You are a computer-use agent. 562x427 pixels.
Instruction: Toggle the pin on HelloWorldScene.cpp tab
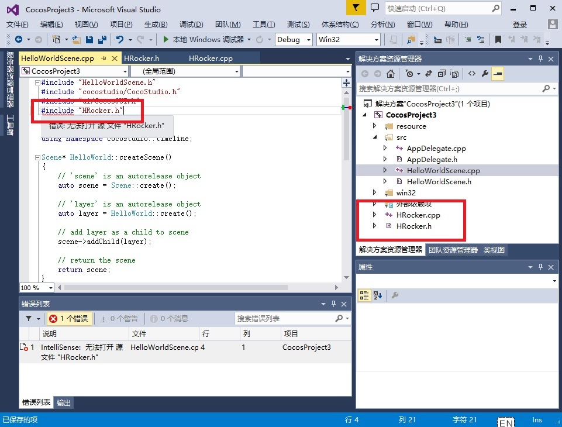point(104,58)
